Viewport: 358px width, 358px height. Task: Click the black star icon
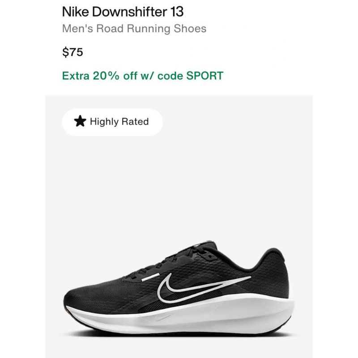pyautogui.click(x=80, y=121)
